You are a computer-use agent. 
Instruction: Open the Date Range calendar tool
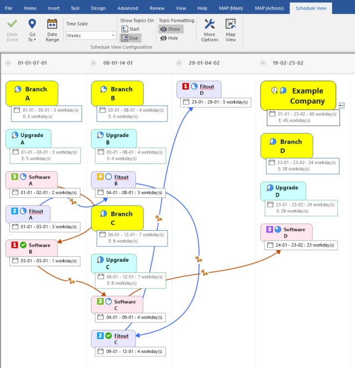point(52,31)
